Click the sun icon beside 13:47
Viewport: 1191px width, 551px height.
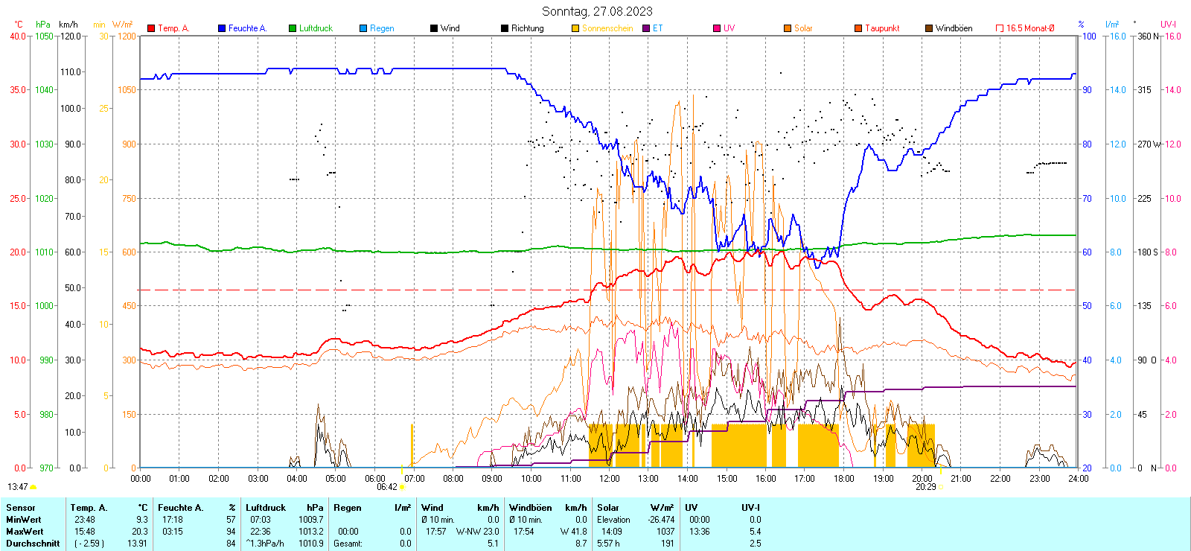[33, 487]
